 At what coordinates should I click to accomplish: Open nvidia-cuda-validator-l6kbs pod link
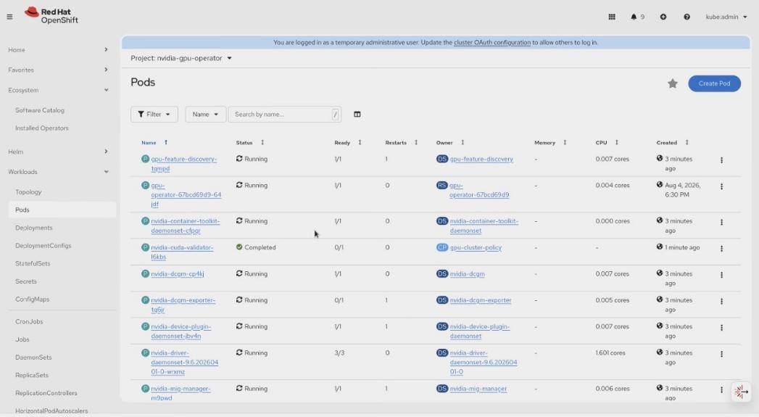point(181,252)
